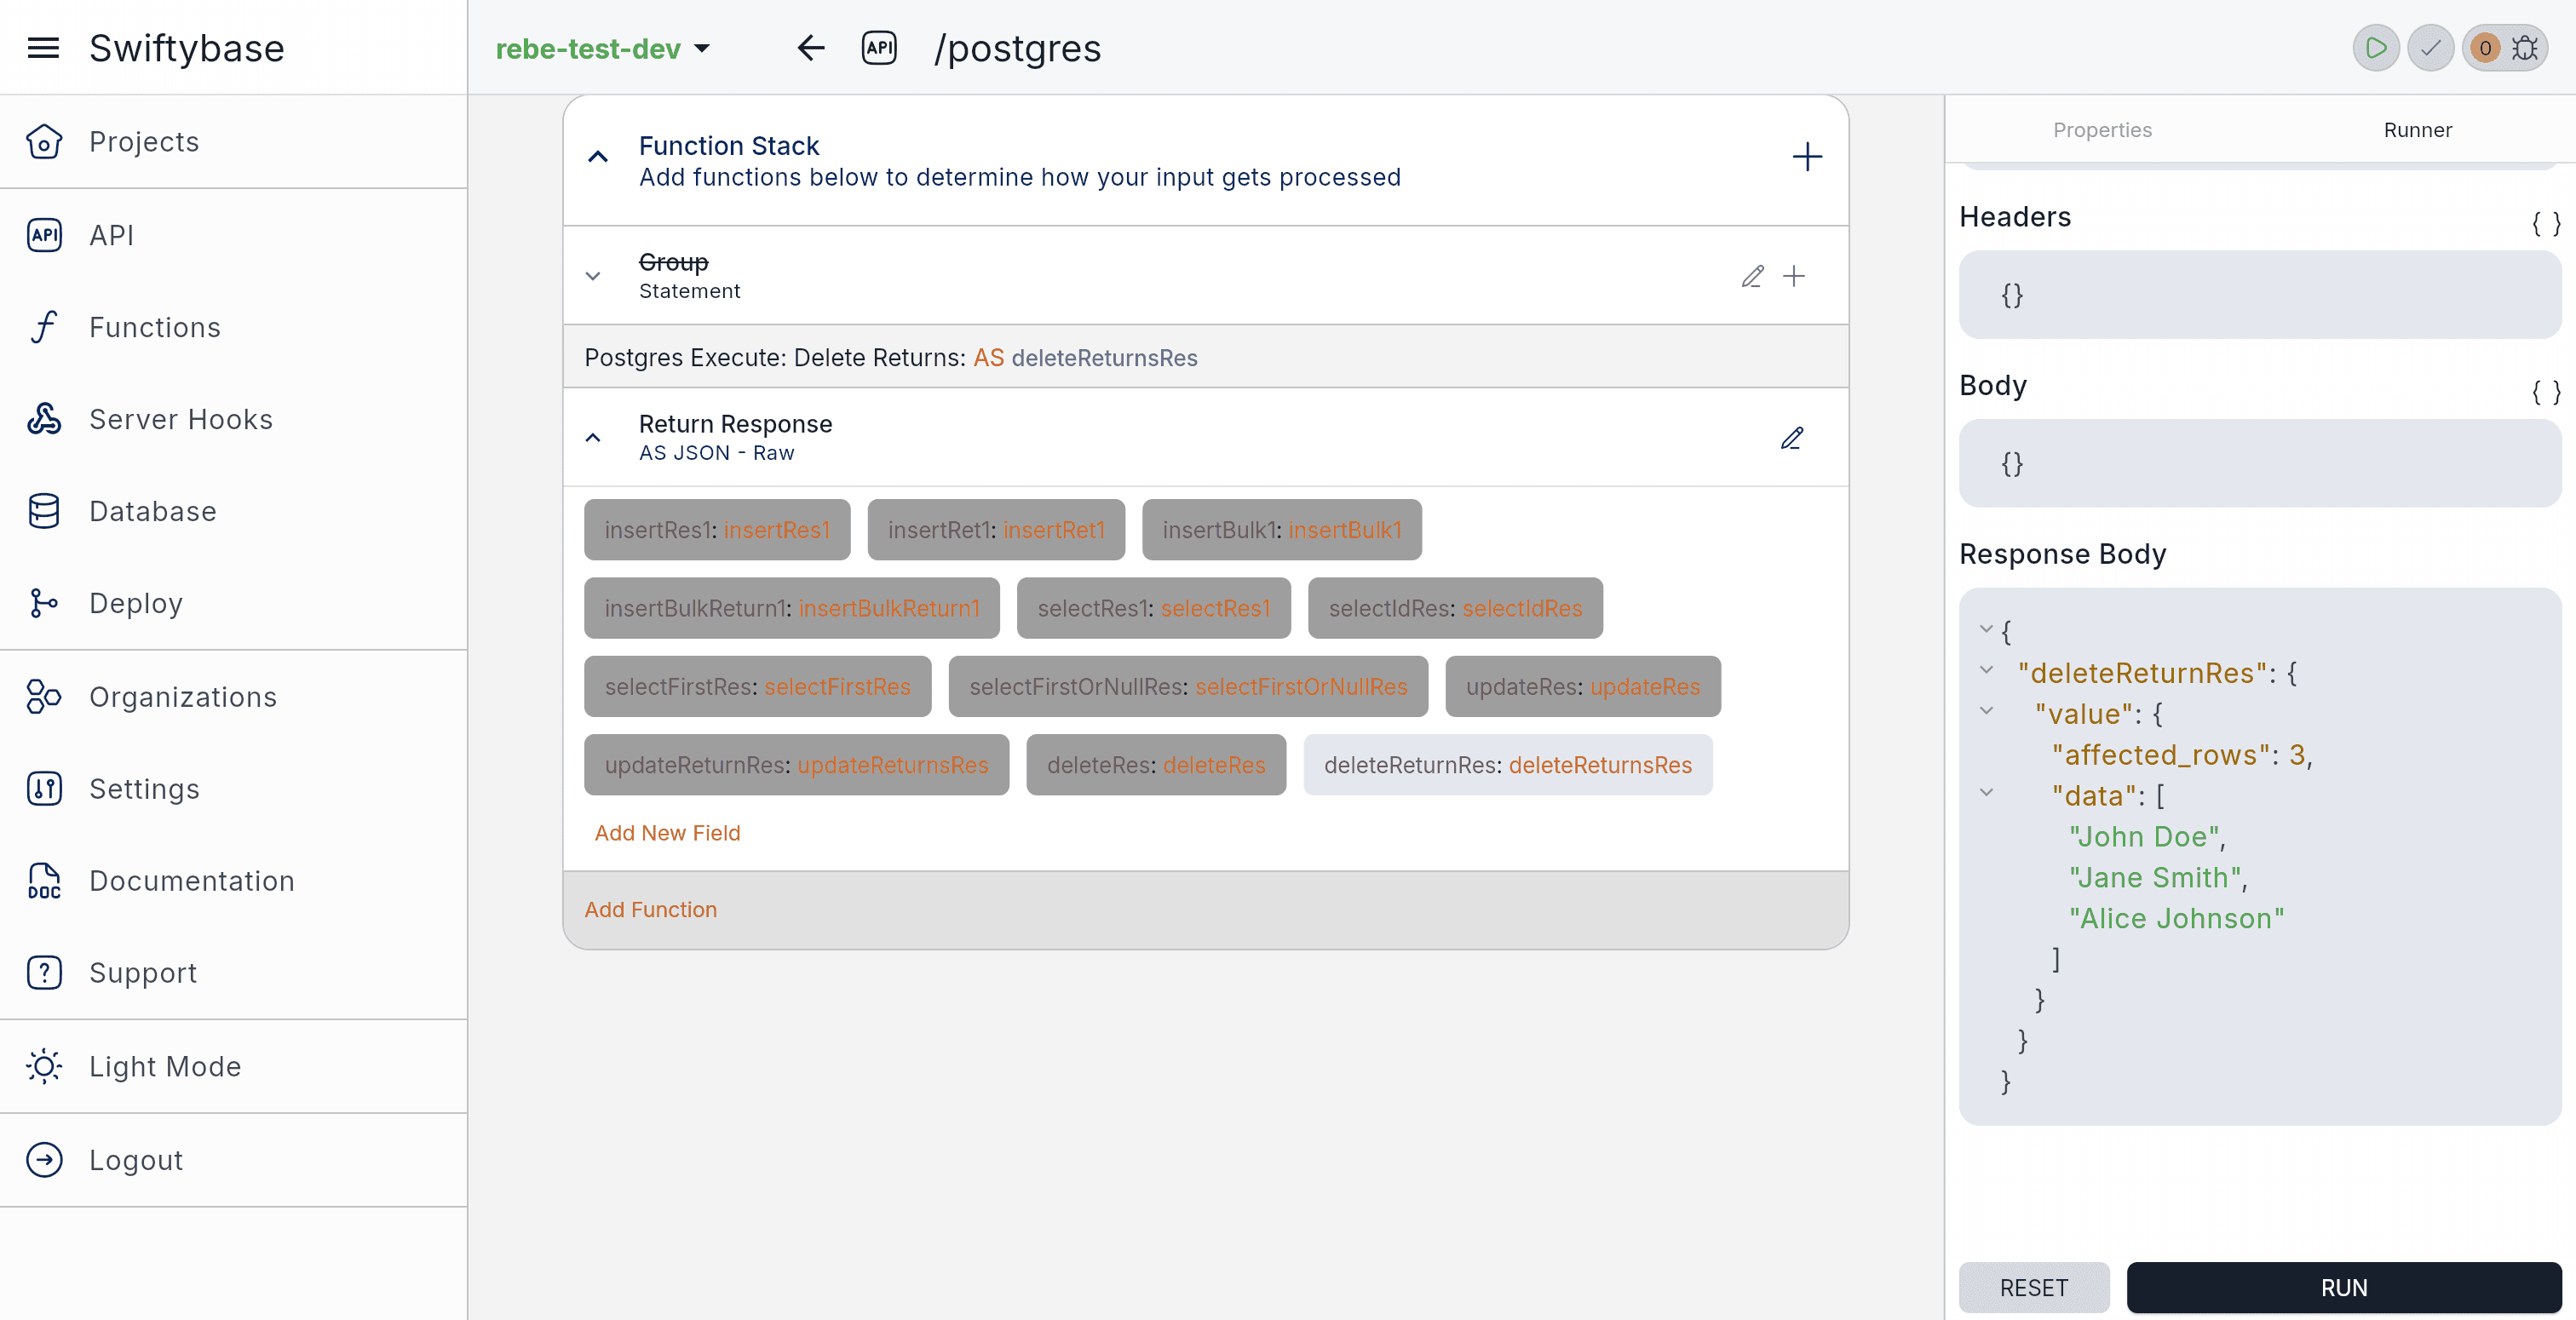Open the debug bug icon
Screen dimensions: 2576x1320
pyautogui.click(x=2525, y=48)
